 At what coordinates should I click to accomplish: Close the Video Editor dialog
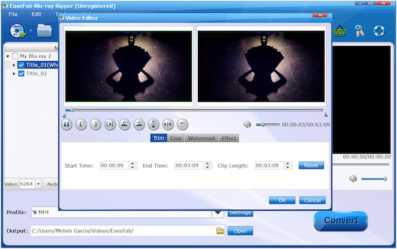(x=320, y=16)
